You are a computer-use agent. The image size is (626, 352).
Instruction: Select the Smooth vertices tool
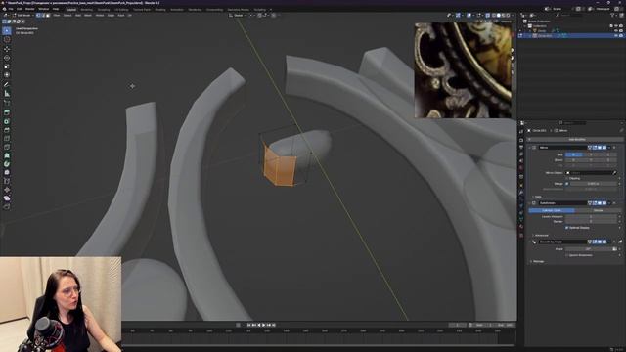tap(7, 172)
